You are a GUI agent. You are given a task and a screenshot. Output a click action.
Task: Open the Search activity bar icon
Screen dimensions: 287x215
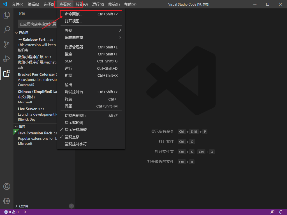click(7, 29)
